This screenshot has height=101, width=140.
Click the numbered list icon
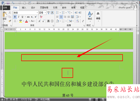coord(63,13)
